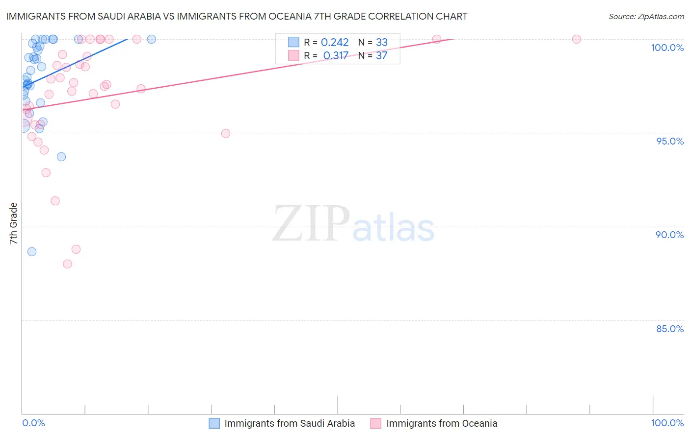690x437 pixels.
Task: Click the N = 37 sample count
Action: [x=373, y=55]
